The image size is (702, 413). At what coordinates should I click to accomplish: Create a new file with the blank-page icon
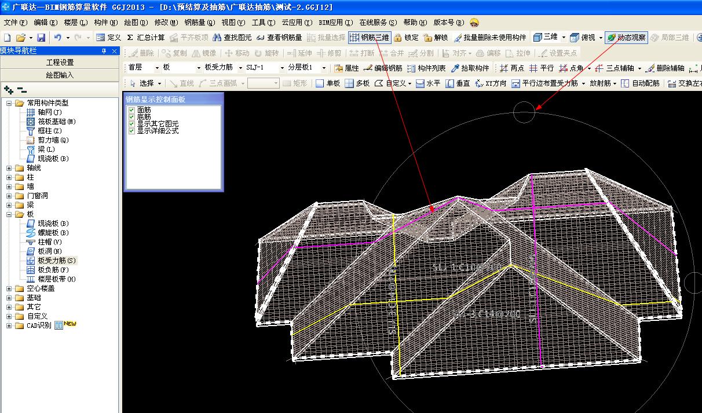tap(7, 37)
